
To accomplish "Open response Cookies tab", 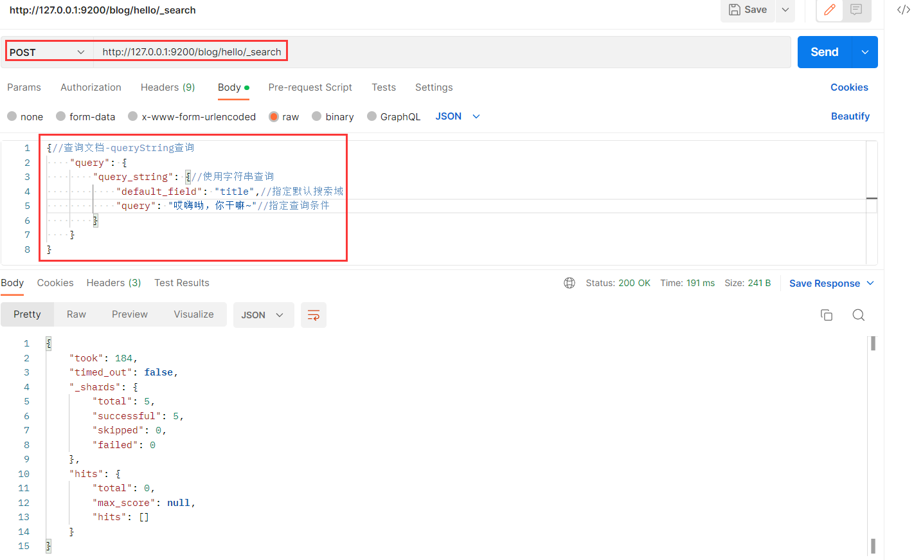I will pyautogui.click(x=55, y=283).
